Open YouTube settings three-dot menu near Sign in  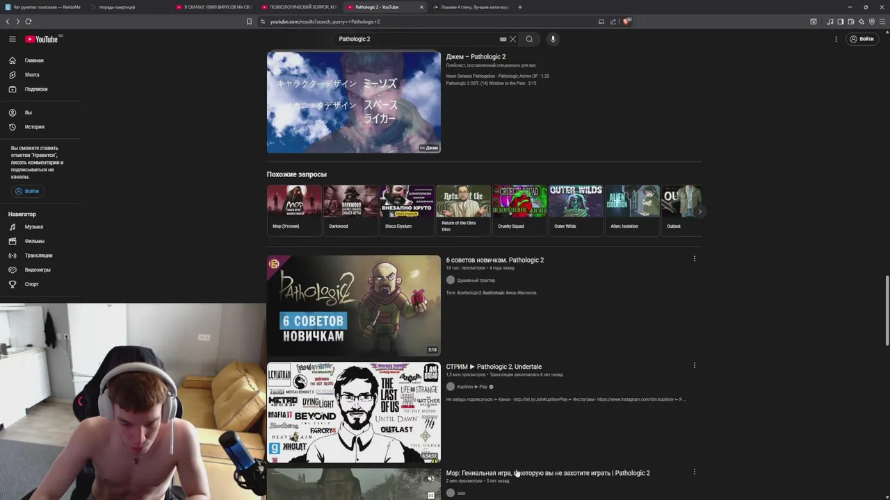click(836, 39)
